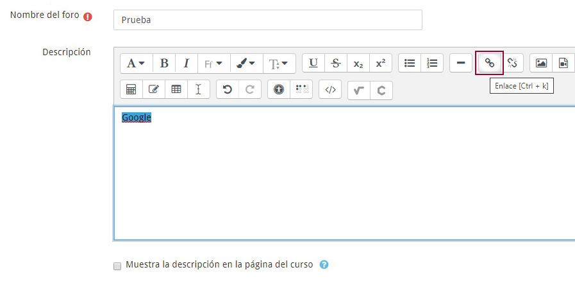The height and width of the screenshot is (281, 575).
Task: Open the brush font color dropdown
Action: point(246,64)
